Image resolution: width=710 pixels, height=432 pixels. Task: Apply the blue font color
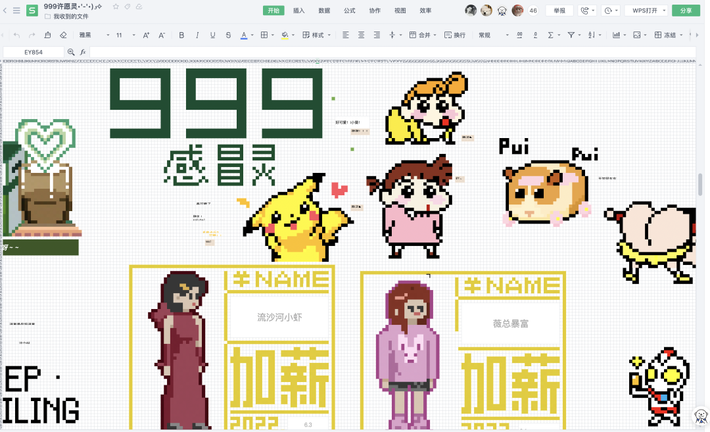pyautogui.click(x=244, y=35)
